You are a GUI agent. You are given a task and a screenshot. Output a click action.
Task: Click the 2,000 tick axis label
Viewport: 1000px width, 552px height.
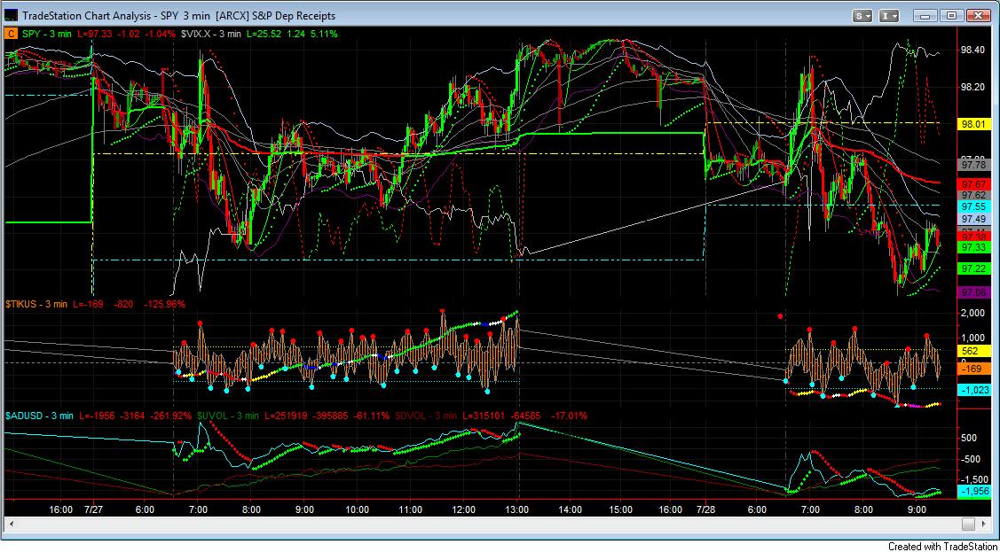972,313
